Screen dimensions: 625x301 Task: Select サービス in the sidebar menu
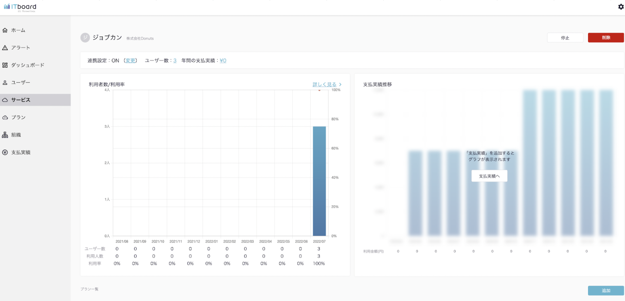[21, 100]
